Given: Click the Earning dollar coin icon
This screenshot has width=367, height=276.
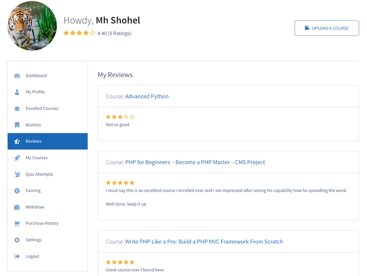Looking at the screenshot, I should pyautogui.click(x=17, y=191).
